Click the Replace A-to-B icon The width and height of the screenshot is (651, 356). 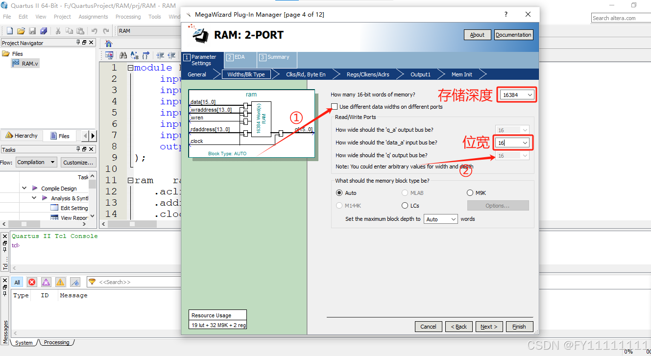[x=135, y=55]
